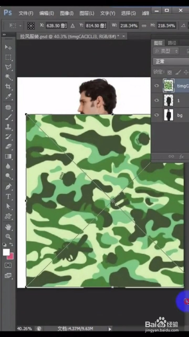This screenshot has width=189, height=337.
Task: Select the Gradient tool
Action: pos(8,156)
